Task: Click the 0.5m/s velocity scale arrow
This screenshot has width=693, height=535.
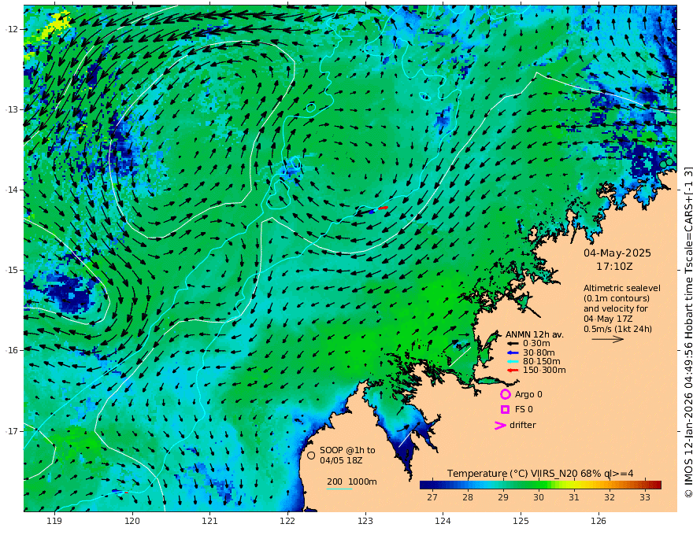Action: point(608,339)
